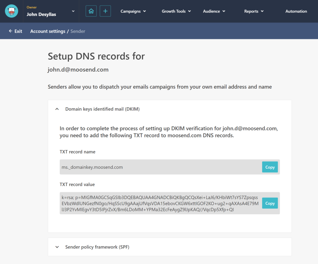
Task: Click the expand arrow on the SPF section
Action: coord(57,247)
